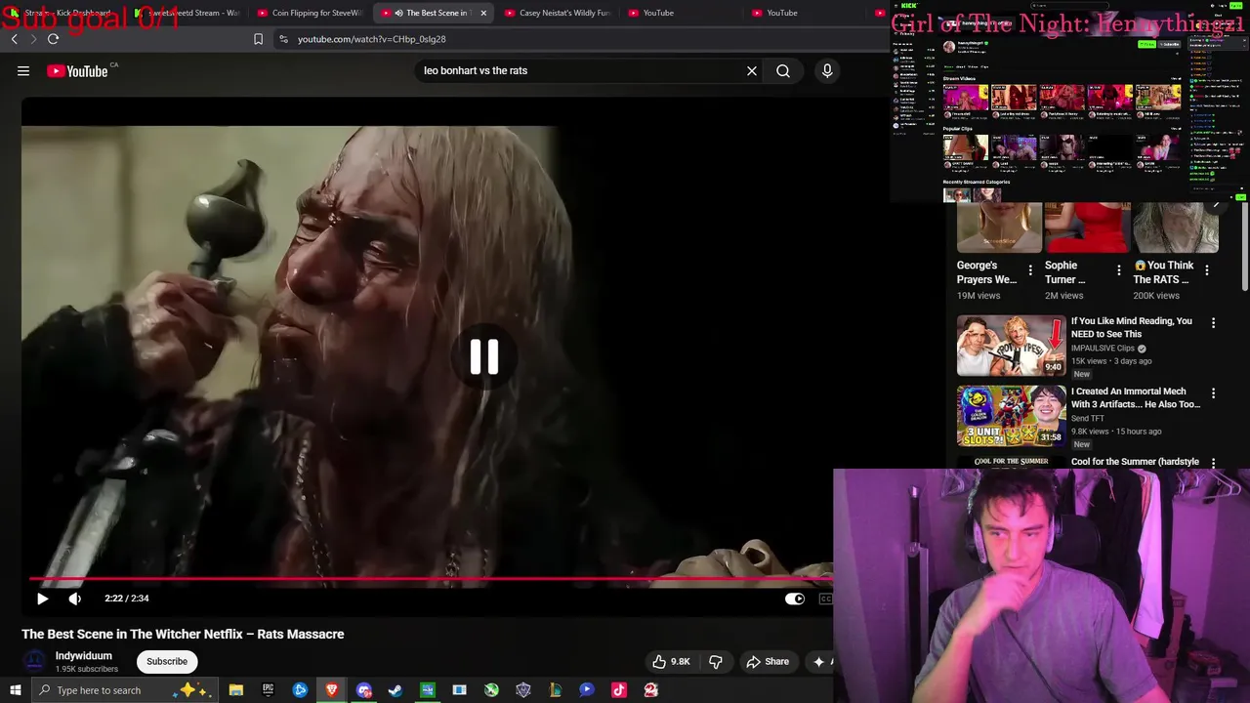Open George's Prayers video thumbnail
The image size is (1250, 703).
point(999,227)
